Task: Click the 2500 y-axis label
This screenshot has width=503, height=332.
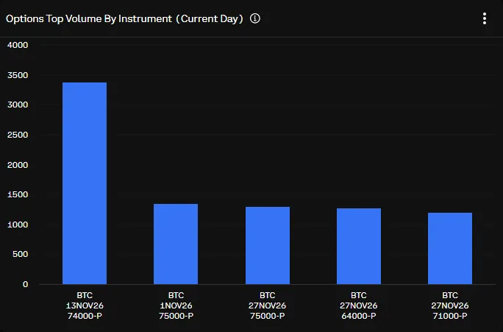Action: (x=18, y=135)
